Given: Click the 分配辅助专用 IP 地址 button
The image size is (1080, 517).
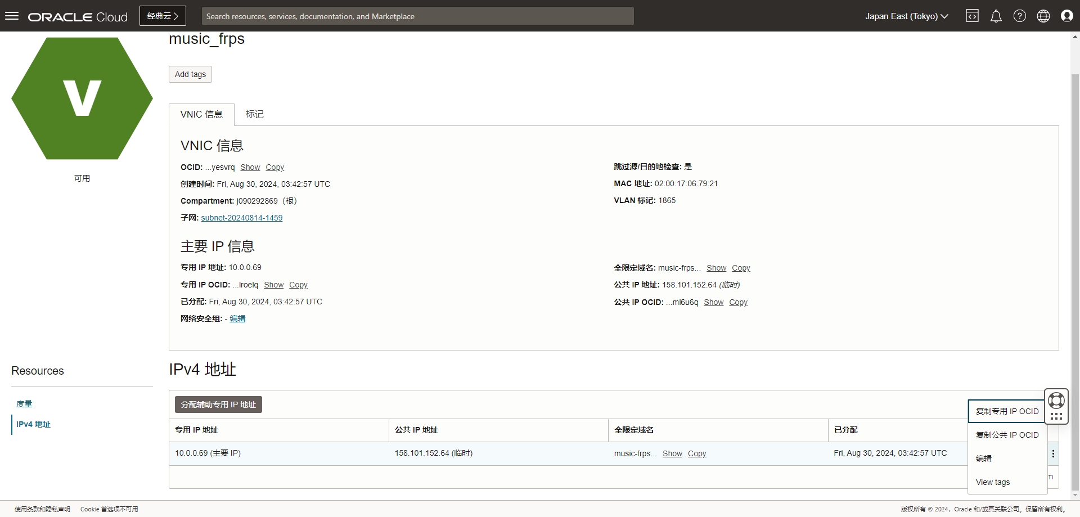Looking at the screenshot, I should pos(218,404).
